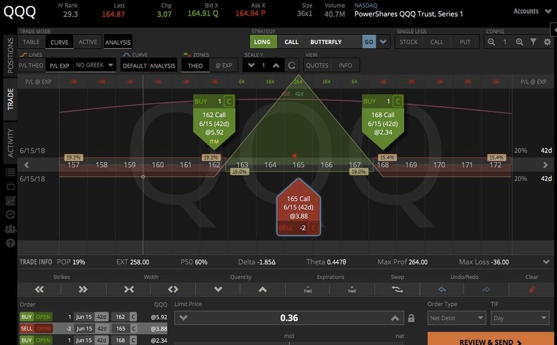Screen dimensions: 557x345
Task: Open the TV video feed icon
Action: [10, 186]
